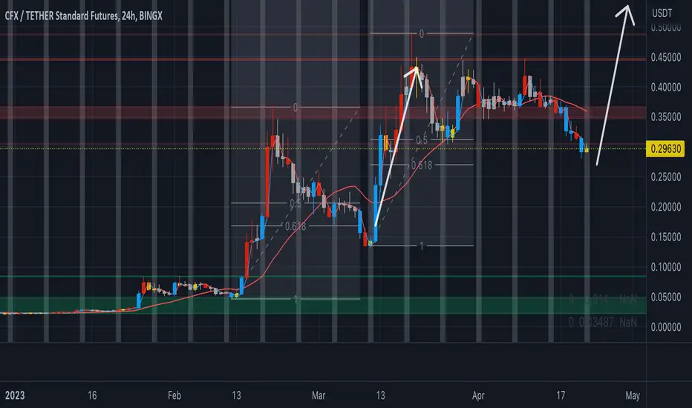Click the 0.20000 price axis label
Image resolution: width=692 pixels, height=408 pixels.
click(665, 207)
